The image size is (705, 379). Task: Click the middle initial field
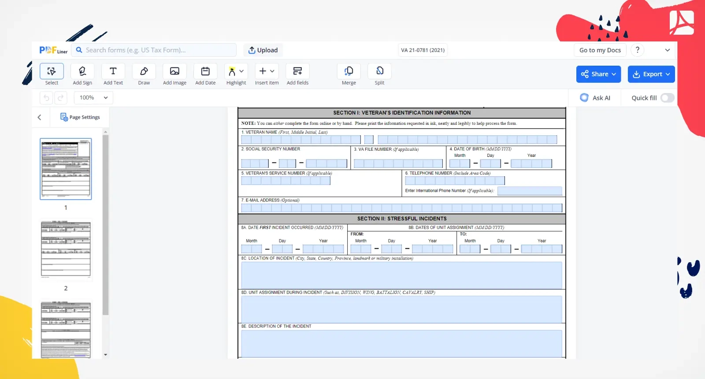coord(369,140)
